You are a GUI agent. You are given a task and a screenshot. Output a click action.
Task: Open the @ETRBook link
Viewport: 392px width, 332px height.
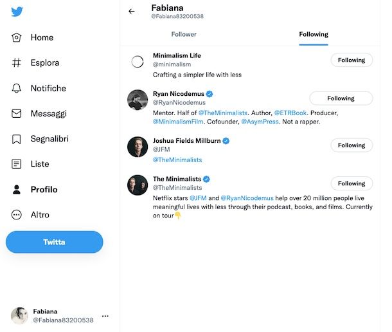pos(290,113)
